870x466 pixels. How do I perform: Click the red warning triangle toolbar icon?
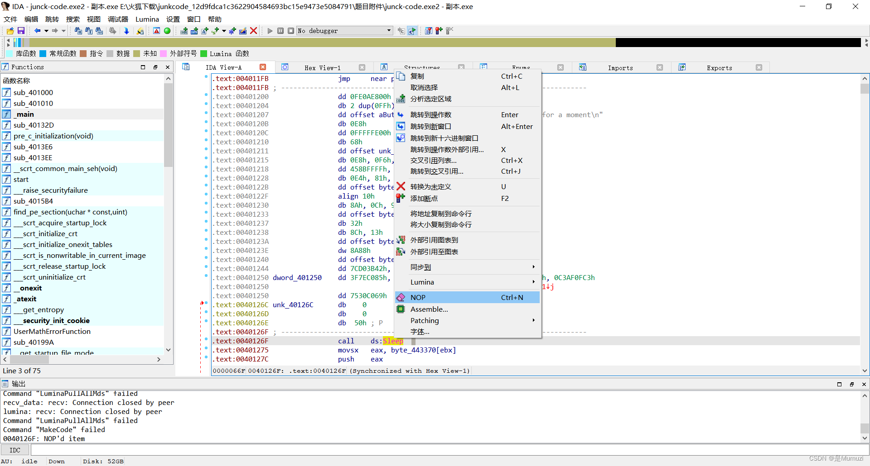tap(156, 31)
